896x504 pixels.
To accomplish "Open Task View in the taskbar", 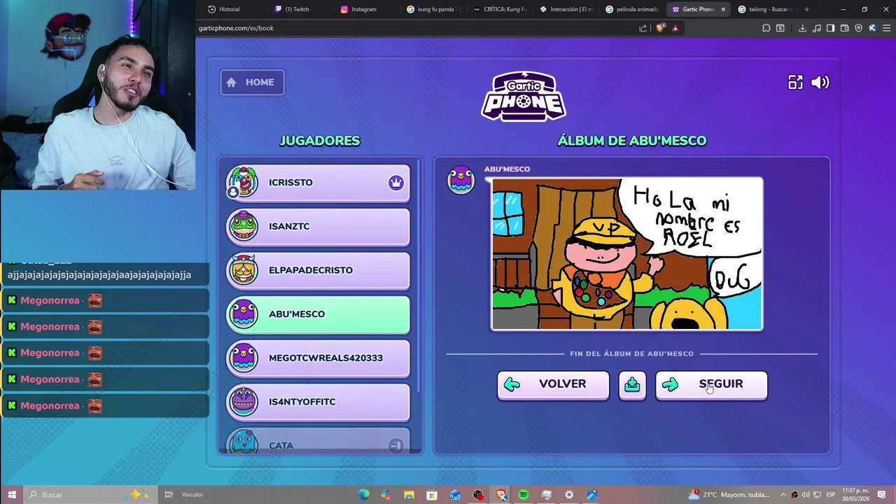I will pyautogui.click(x=169, y=495).
